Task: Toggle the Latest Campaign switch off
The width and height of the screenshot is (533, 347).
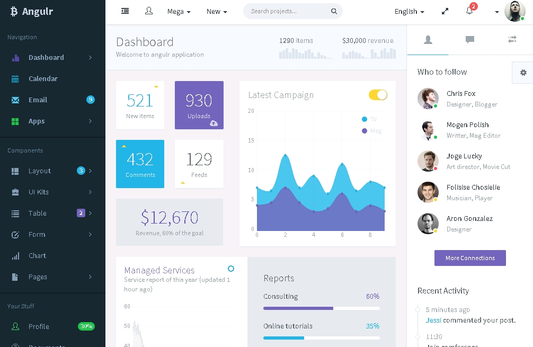Action: click(378, 95)
